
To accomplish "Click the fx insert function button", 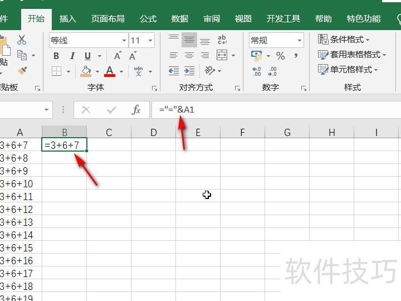I will coord(136,110).
